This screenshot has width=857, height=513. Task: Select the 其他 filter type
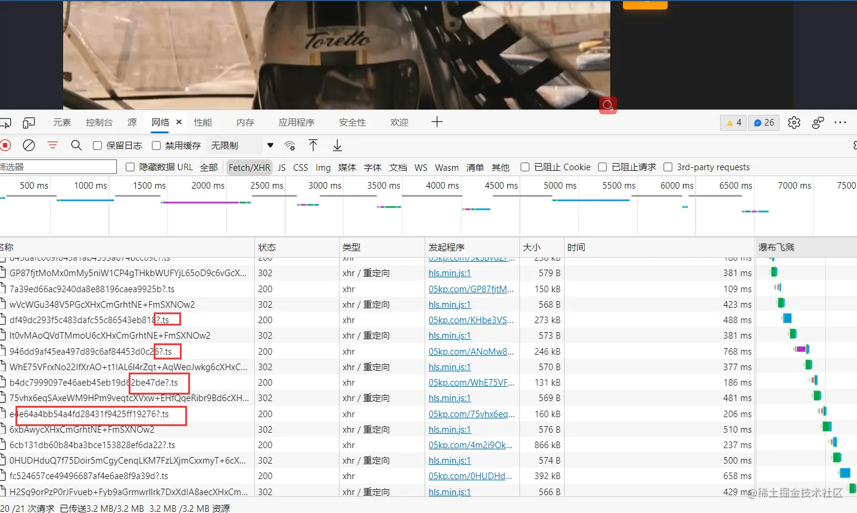tap(500, 167)
